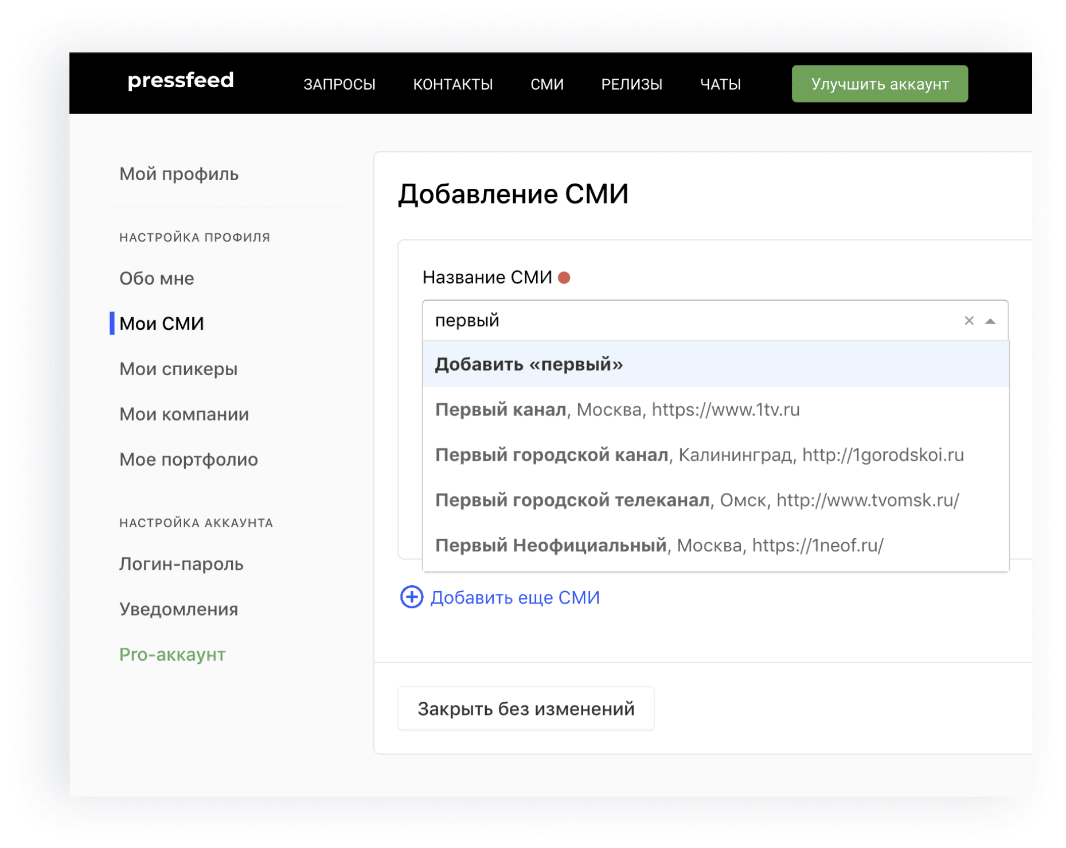Open Логин-пароль settings
This screenshot has width=1066, height=848.
tap(181, 564)
